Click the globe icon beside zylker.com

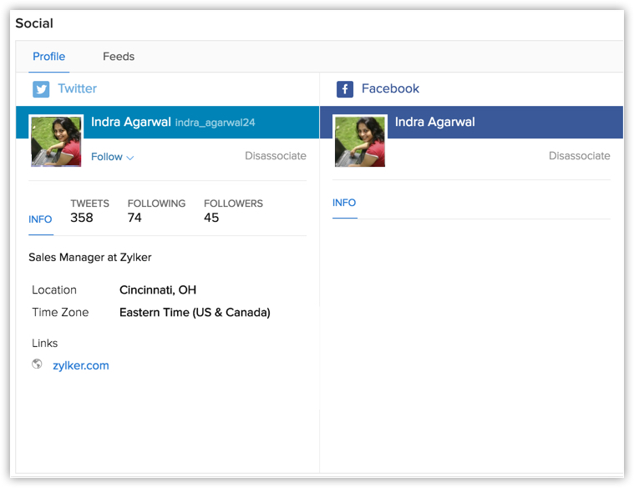tap(37, 365)
